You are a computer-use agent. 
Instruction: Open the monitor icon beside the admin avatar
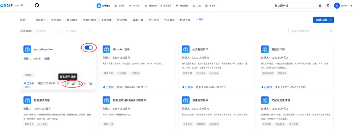[328, 6]
